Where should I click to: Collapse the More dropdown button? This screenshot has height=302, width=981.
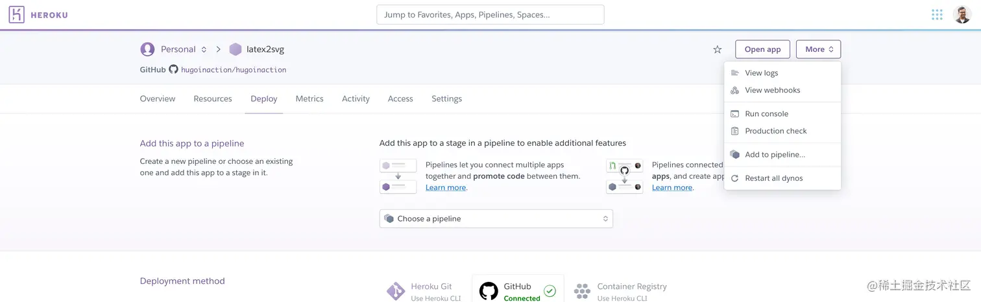818,49
